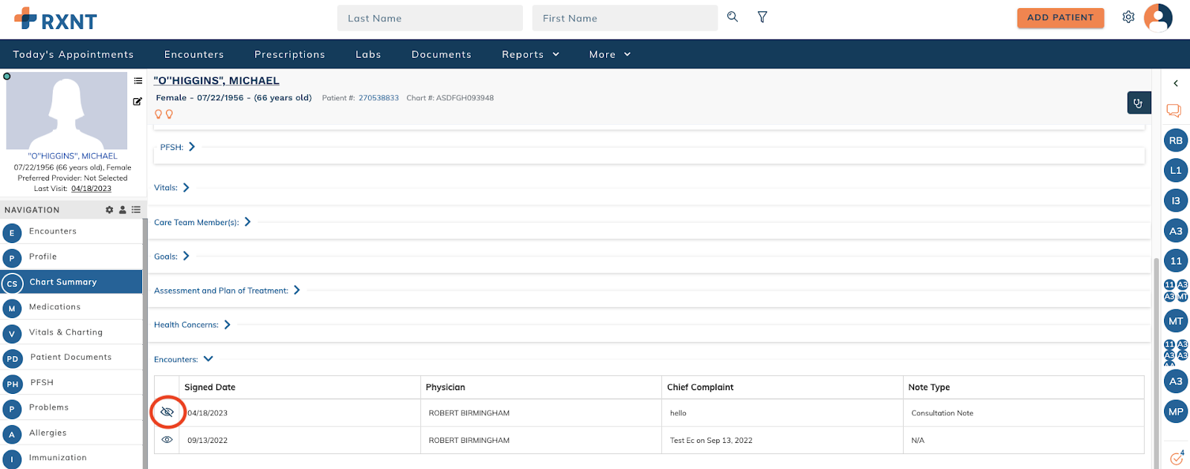This screenshot has width=1190, height=469.
Task: Click the Last Name search field
Action: tap(430, 19)
